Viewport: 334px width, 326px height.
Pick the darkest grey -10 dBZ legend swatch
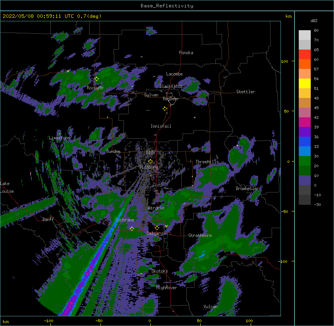click(x=305, y=200)
